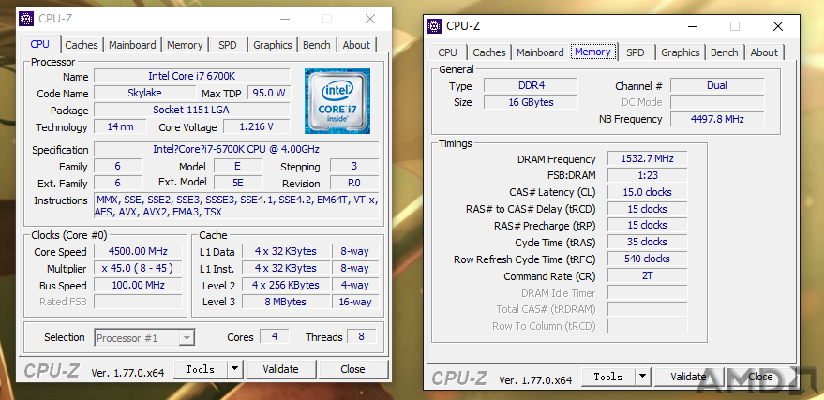
Task: Click the 540 clocks tRFC value
Action: click(648, 259)
